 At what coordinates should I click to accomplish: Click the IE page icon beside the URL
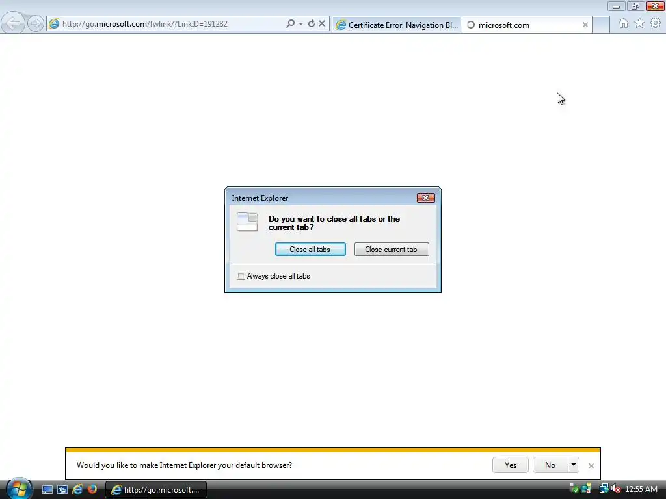pos(54,24)
